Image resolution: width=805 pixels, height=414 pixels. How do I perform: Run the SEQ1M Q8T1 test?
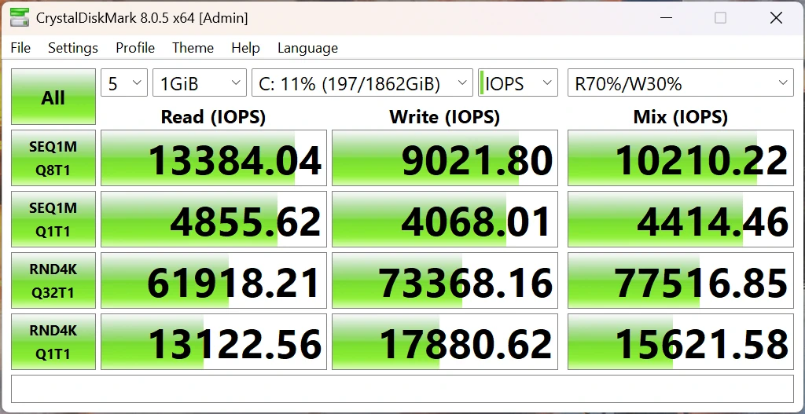coord(53,158)
